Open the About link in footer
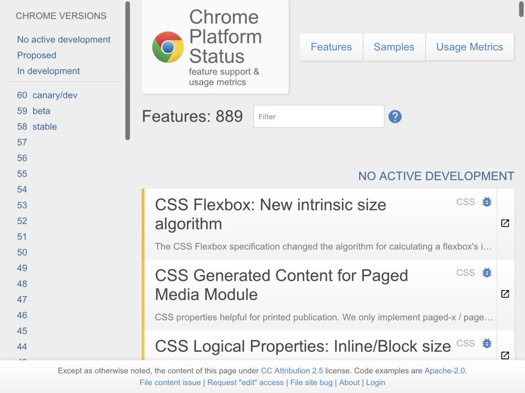 349,382
